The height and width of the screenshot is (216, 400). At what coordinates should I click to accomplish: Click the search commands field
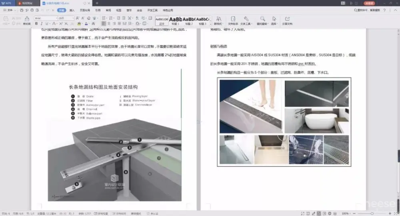(367, 10)
